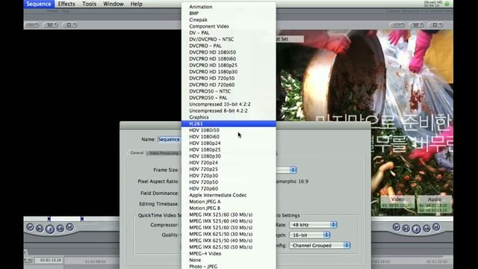Click the In point marker in Viewer scrubber
This screenshot has height=269, width=478.
(x=49, y=219)
